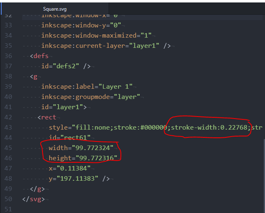Place cursor on empty line 51

point(82,209)
